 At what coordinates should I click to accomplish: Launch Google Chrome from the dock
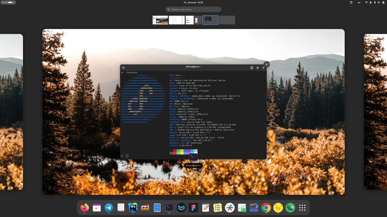(x=266, y=207)
